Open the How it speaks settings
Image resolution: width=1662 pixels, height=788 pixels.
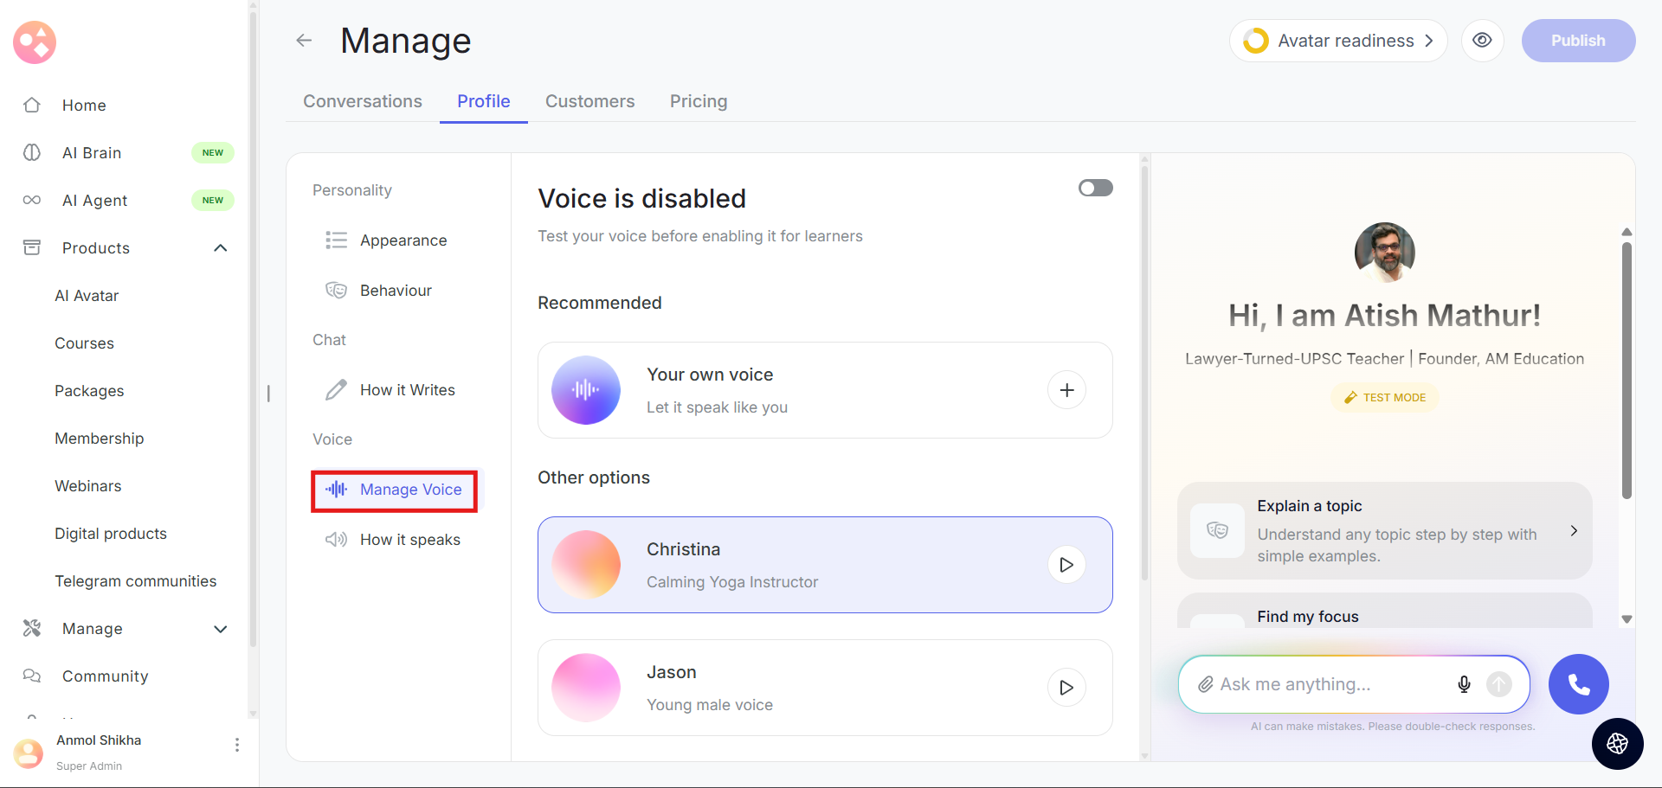coord(409,540)
